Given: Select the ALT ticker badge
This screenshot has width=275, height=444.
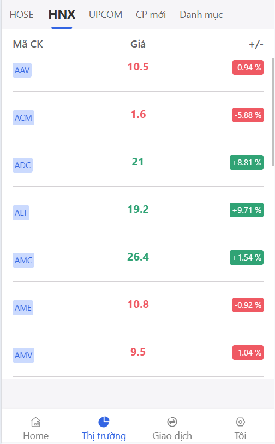Looking at the screenshot, I should click(x=21, y=212).
